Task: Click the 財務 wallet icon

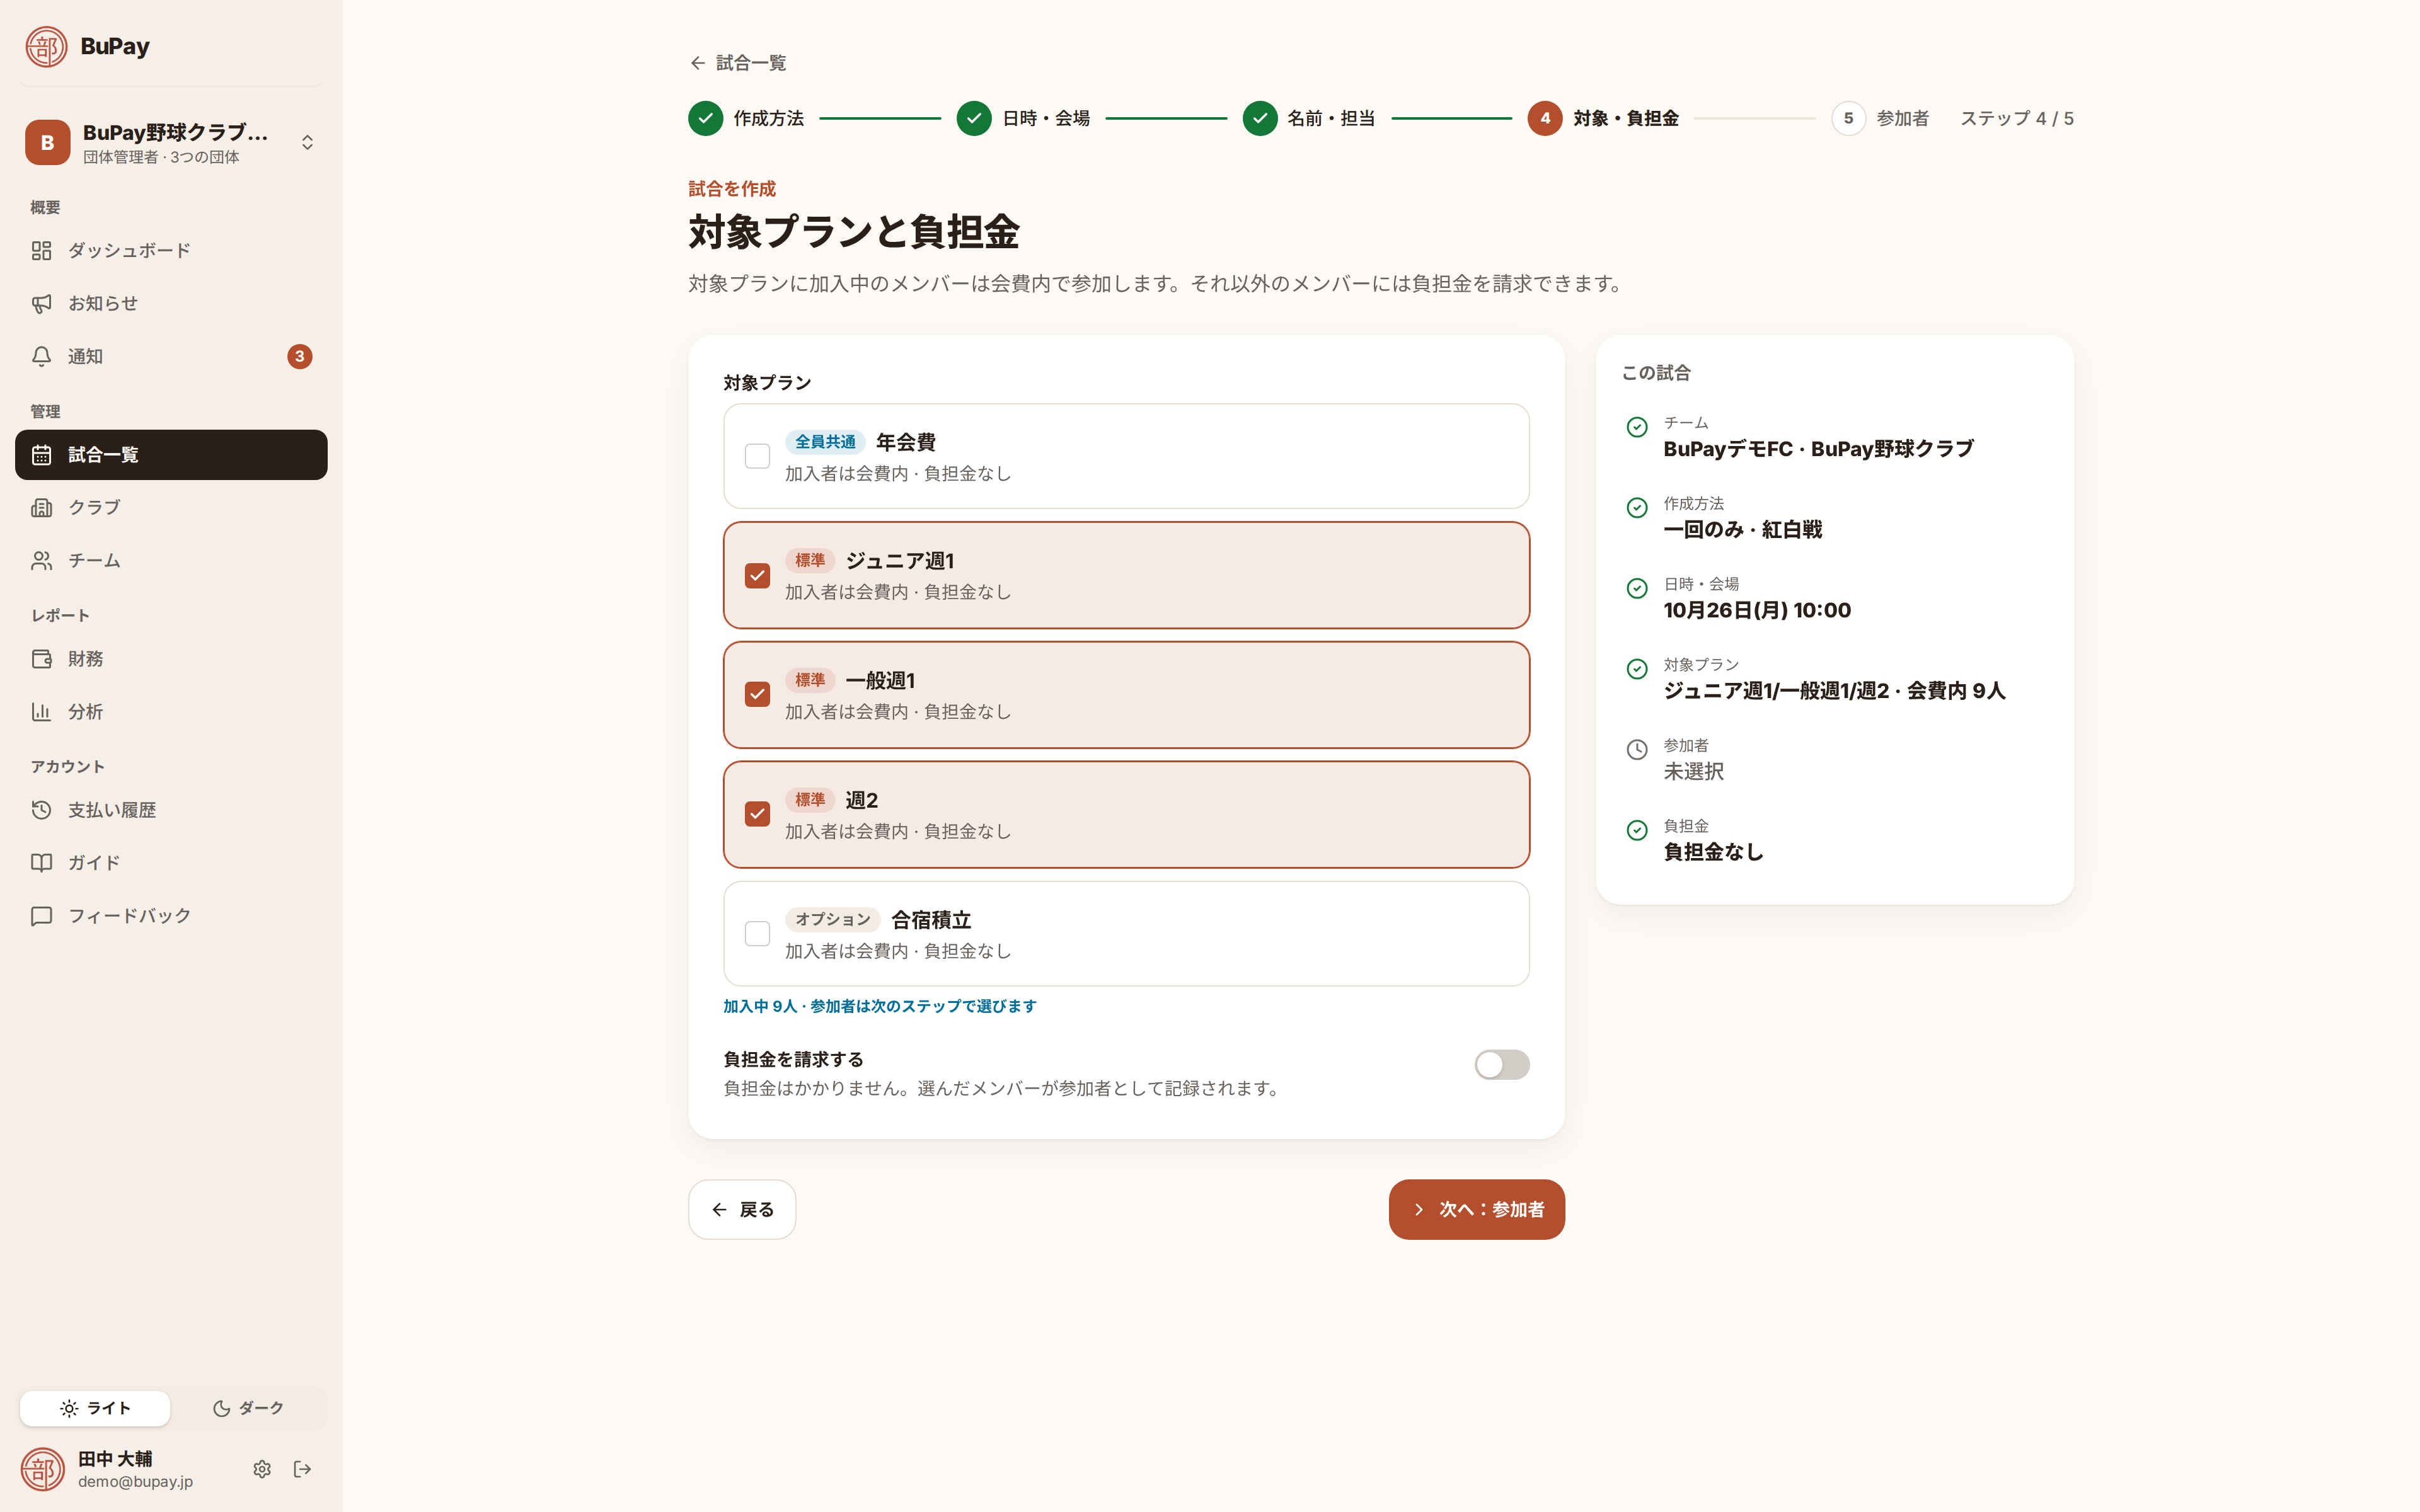Action: click(41, 658)
